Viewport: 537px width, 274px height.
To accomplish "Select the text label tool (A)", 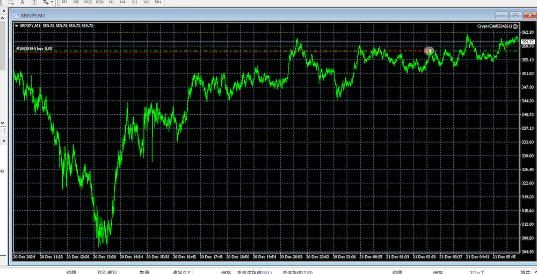I will click(x=22, y=2).
